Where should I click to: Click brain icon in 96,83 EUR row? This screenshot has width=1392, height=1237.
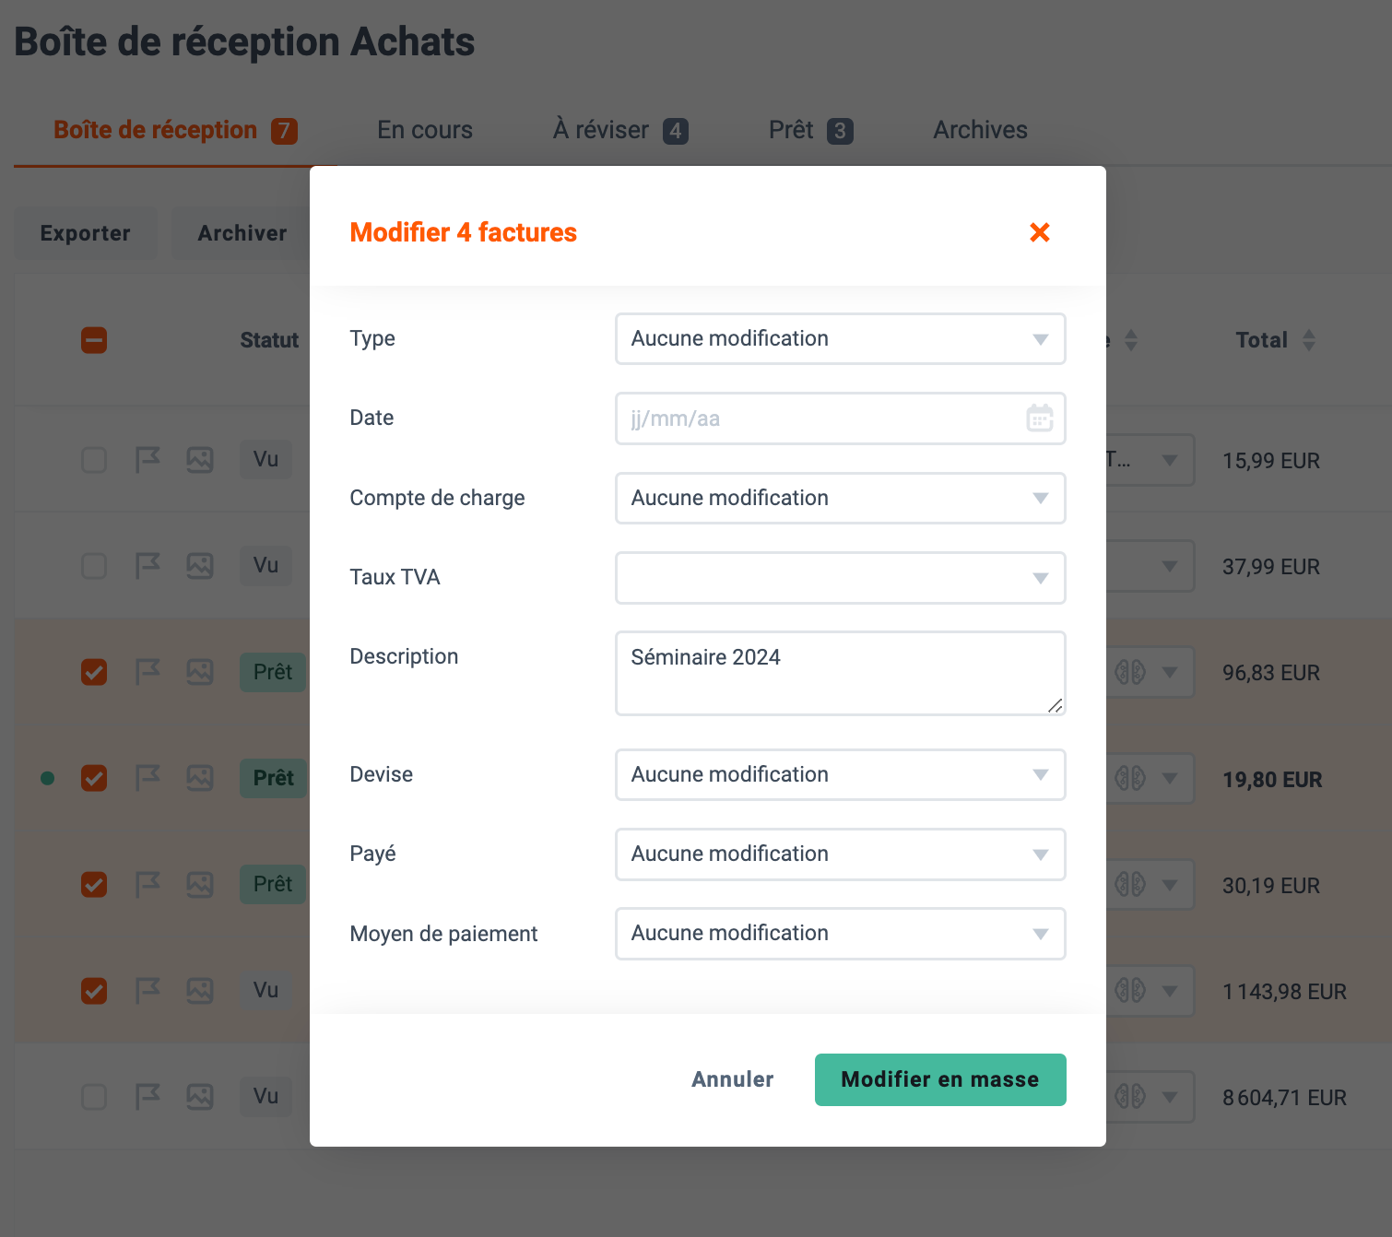tap(1130, 672)
